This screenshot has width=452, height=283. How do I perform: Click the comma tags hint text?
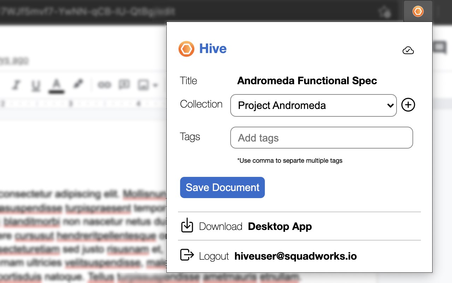point(290,161)
